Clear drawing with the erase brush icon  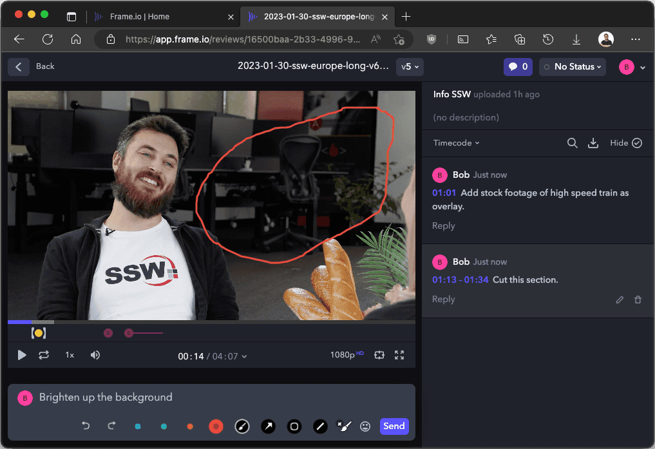pos(344,426)
